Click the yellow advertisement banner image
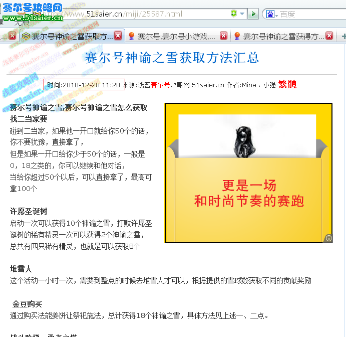Image resolution: width=346 pixels, height=337 pixels. pos(248,173)
